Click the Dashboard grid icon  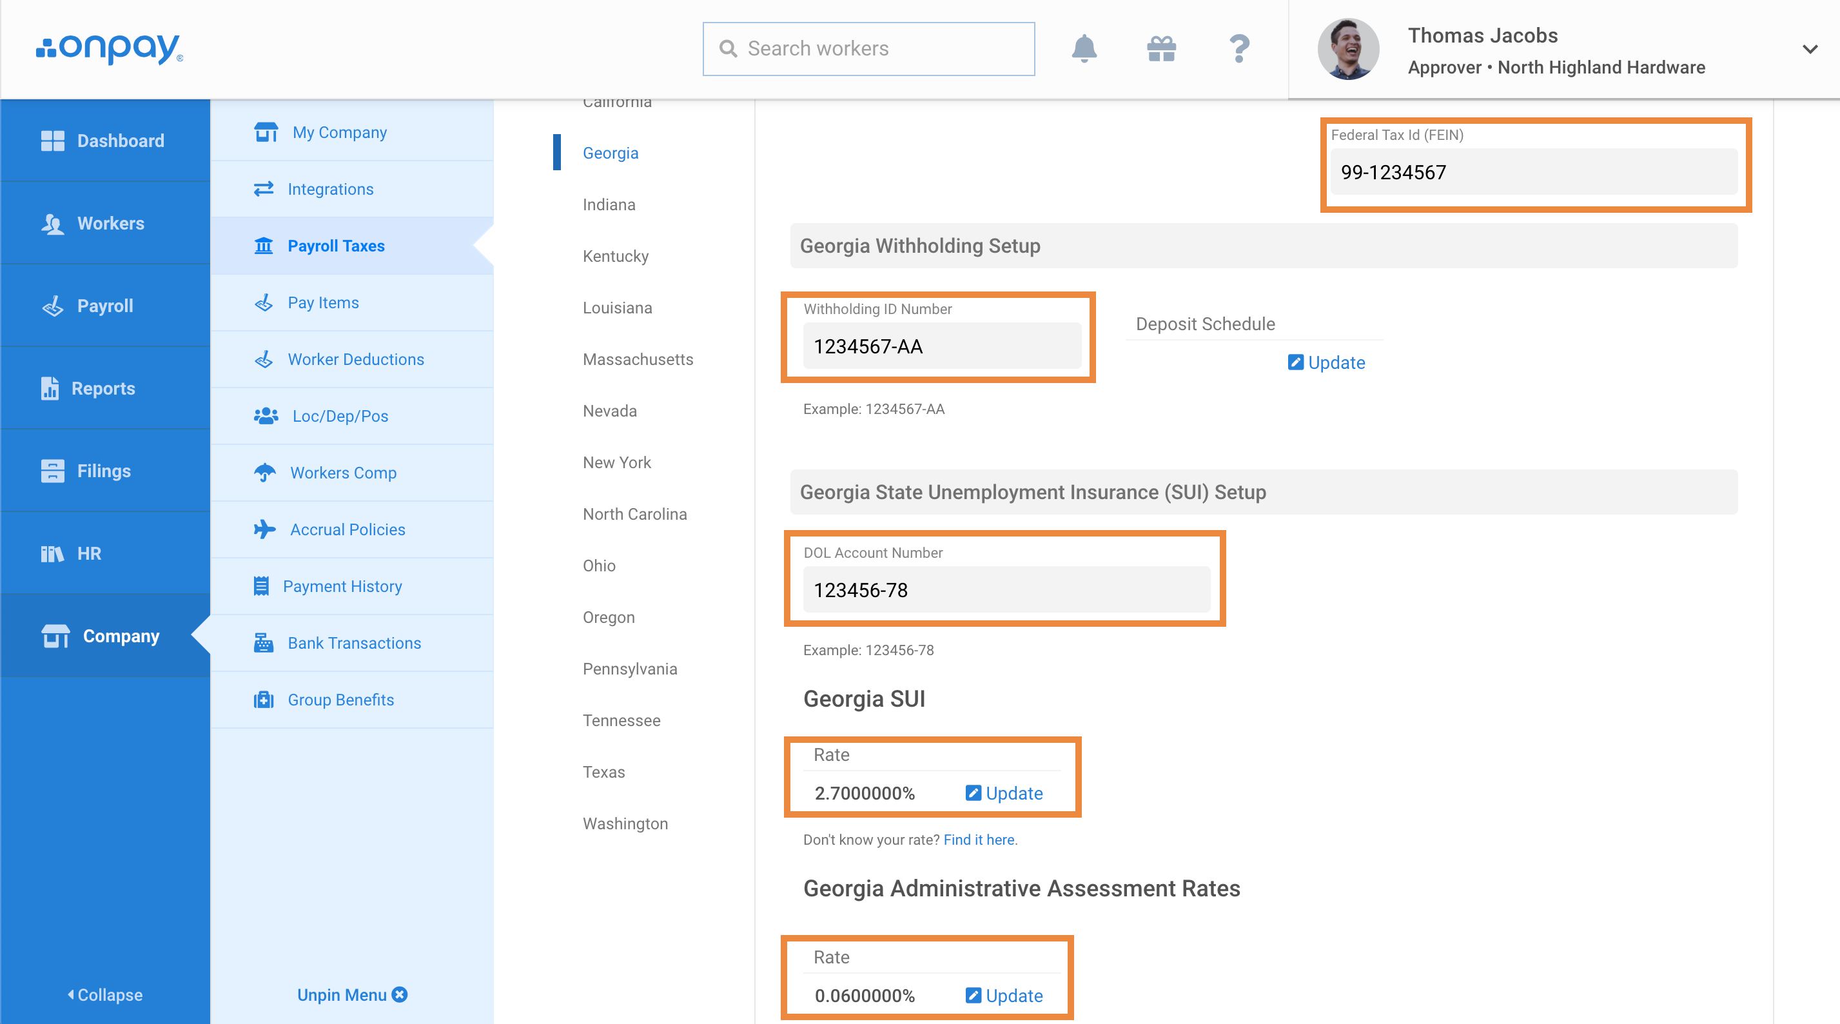(x=52, y=141)
